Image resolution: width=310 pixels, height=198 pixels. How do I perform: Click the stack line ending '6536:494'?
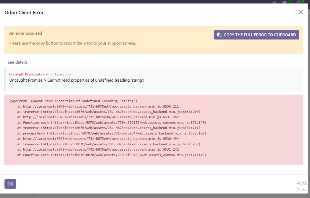(98, 139)
